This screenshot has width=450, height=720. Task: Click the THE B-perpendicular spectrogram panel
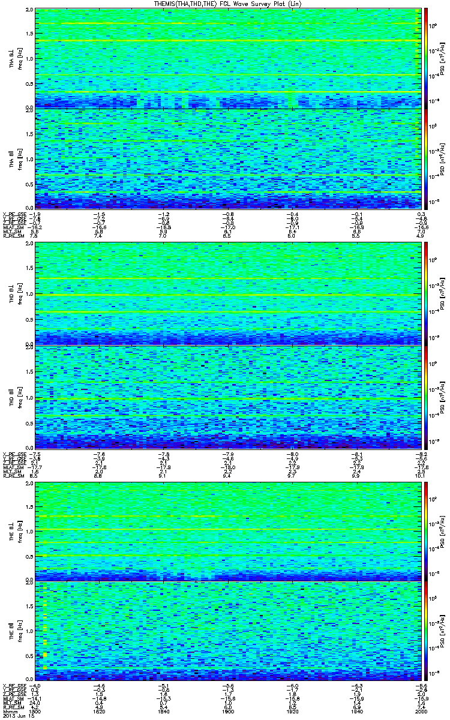(x=229, y=530)
